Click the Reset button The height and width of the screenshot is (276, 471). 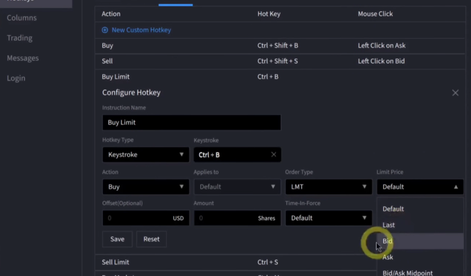tap(151, 239)
